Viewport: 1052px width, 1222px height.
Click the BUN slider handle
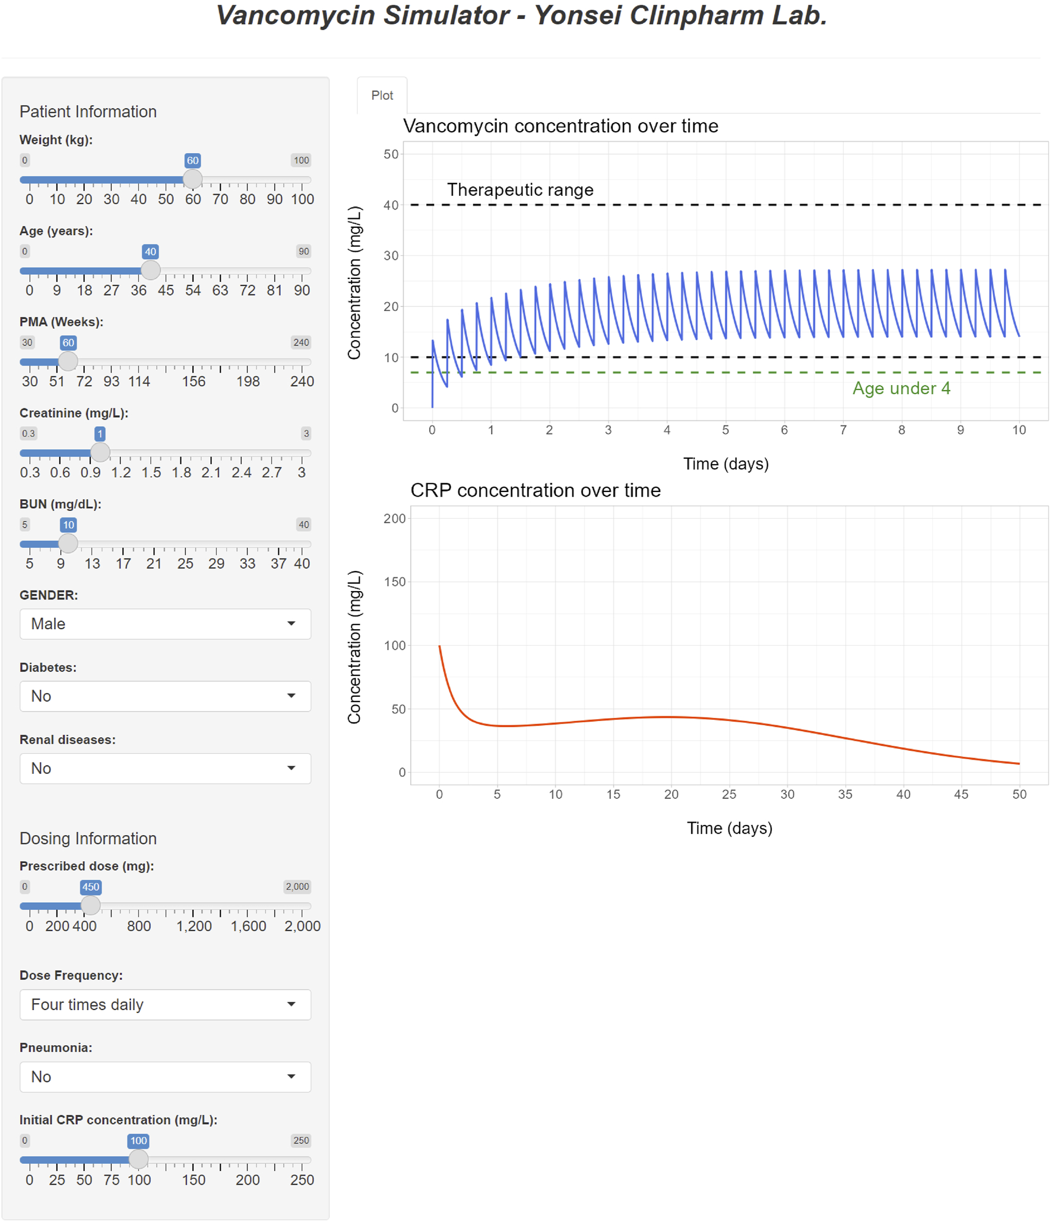(68, 544)
